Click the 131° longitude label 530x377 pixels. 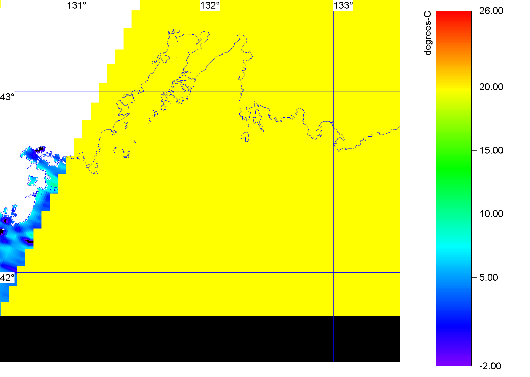pos(77,5)
